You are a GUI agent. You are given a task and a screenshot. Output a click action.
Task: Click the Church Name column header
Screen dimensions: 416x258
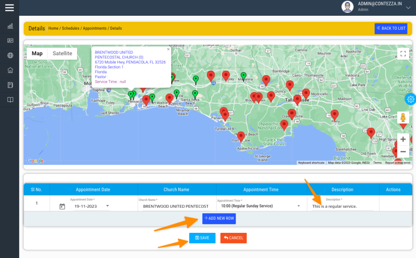[176, 190]
